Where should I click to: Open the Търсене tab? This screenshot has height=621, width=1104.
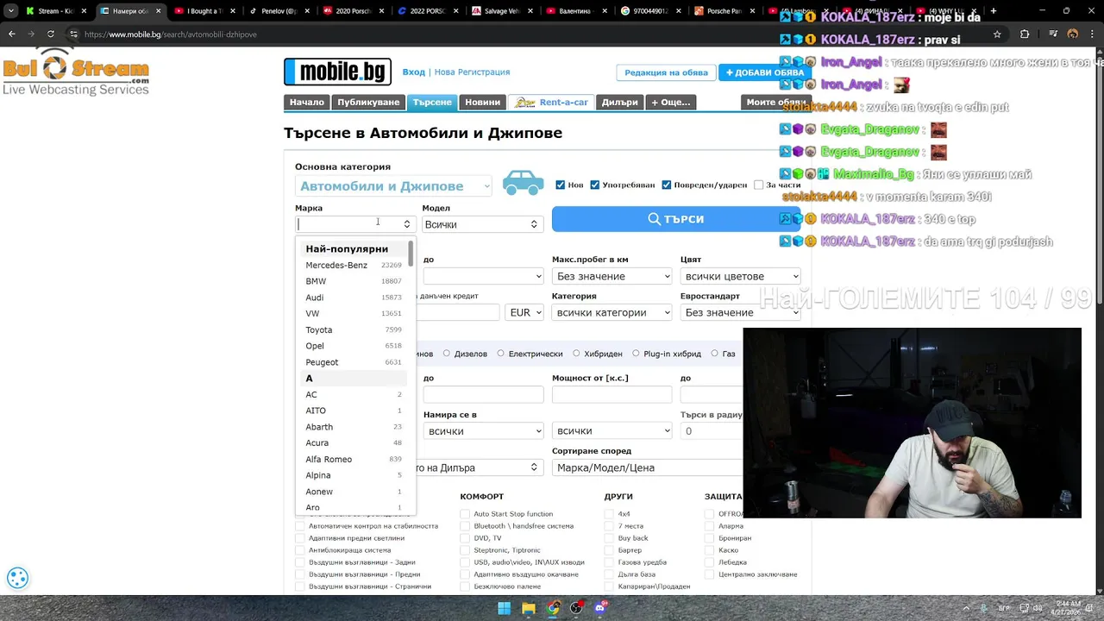[x=432, y=102]
